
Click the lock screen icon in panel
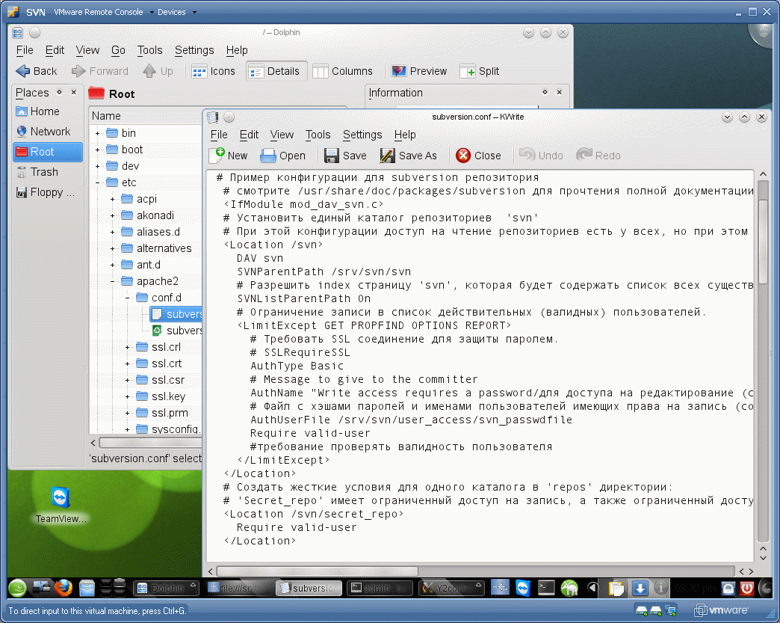tap(728, 589)
